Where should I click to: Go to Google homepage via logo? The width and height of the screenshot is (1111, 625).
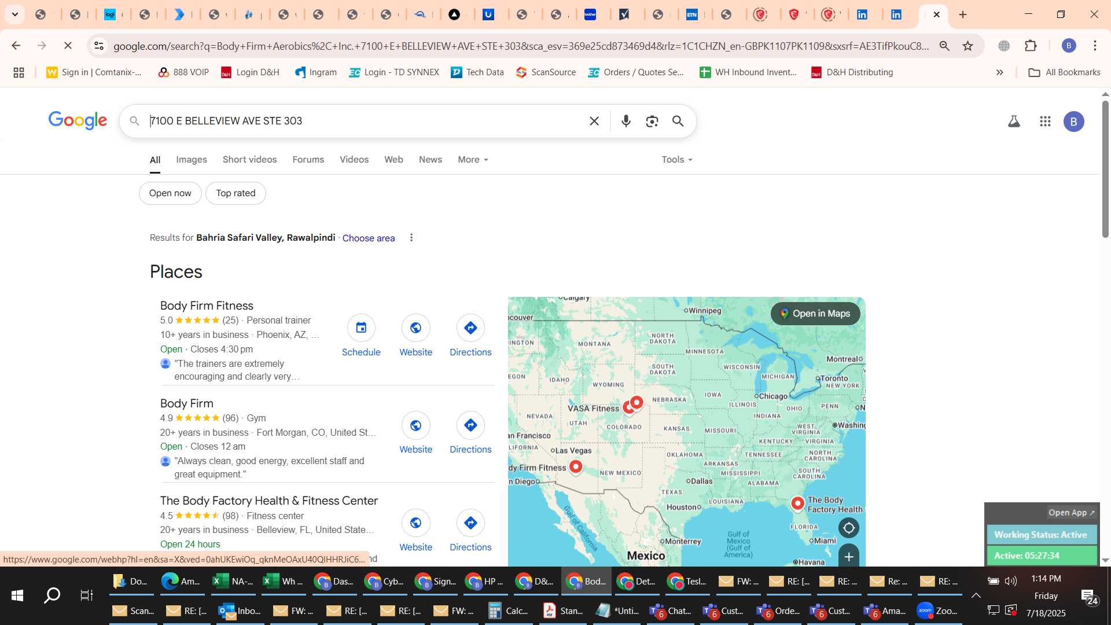pyautogui.click(x=78, y=120)
